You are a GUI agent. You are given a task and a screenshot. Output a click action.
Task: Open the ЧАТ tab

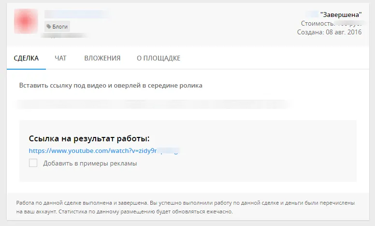pos(60,58)
